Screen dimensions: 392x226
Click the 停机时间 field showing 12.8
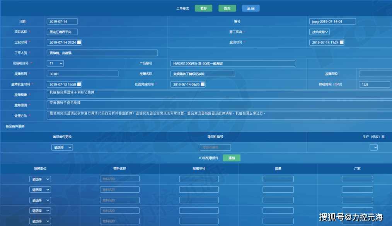pyautogui.click(x=375, y=84)
